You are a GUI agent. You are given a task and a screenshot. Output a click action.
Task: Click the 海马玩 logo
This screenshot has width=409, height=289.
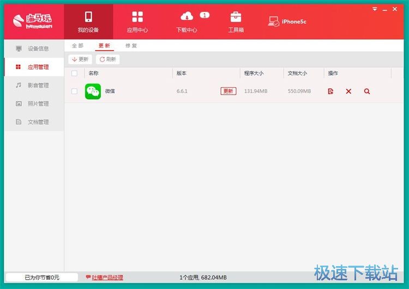(x=32, y=21)
